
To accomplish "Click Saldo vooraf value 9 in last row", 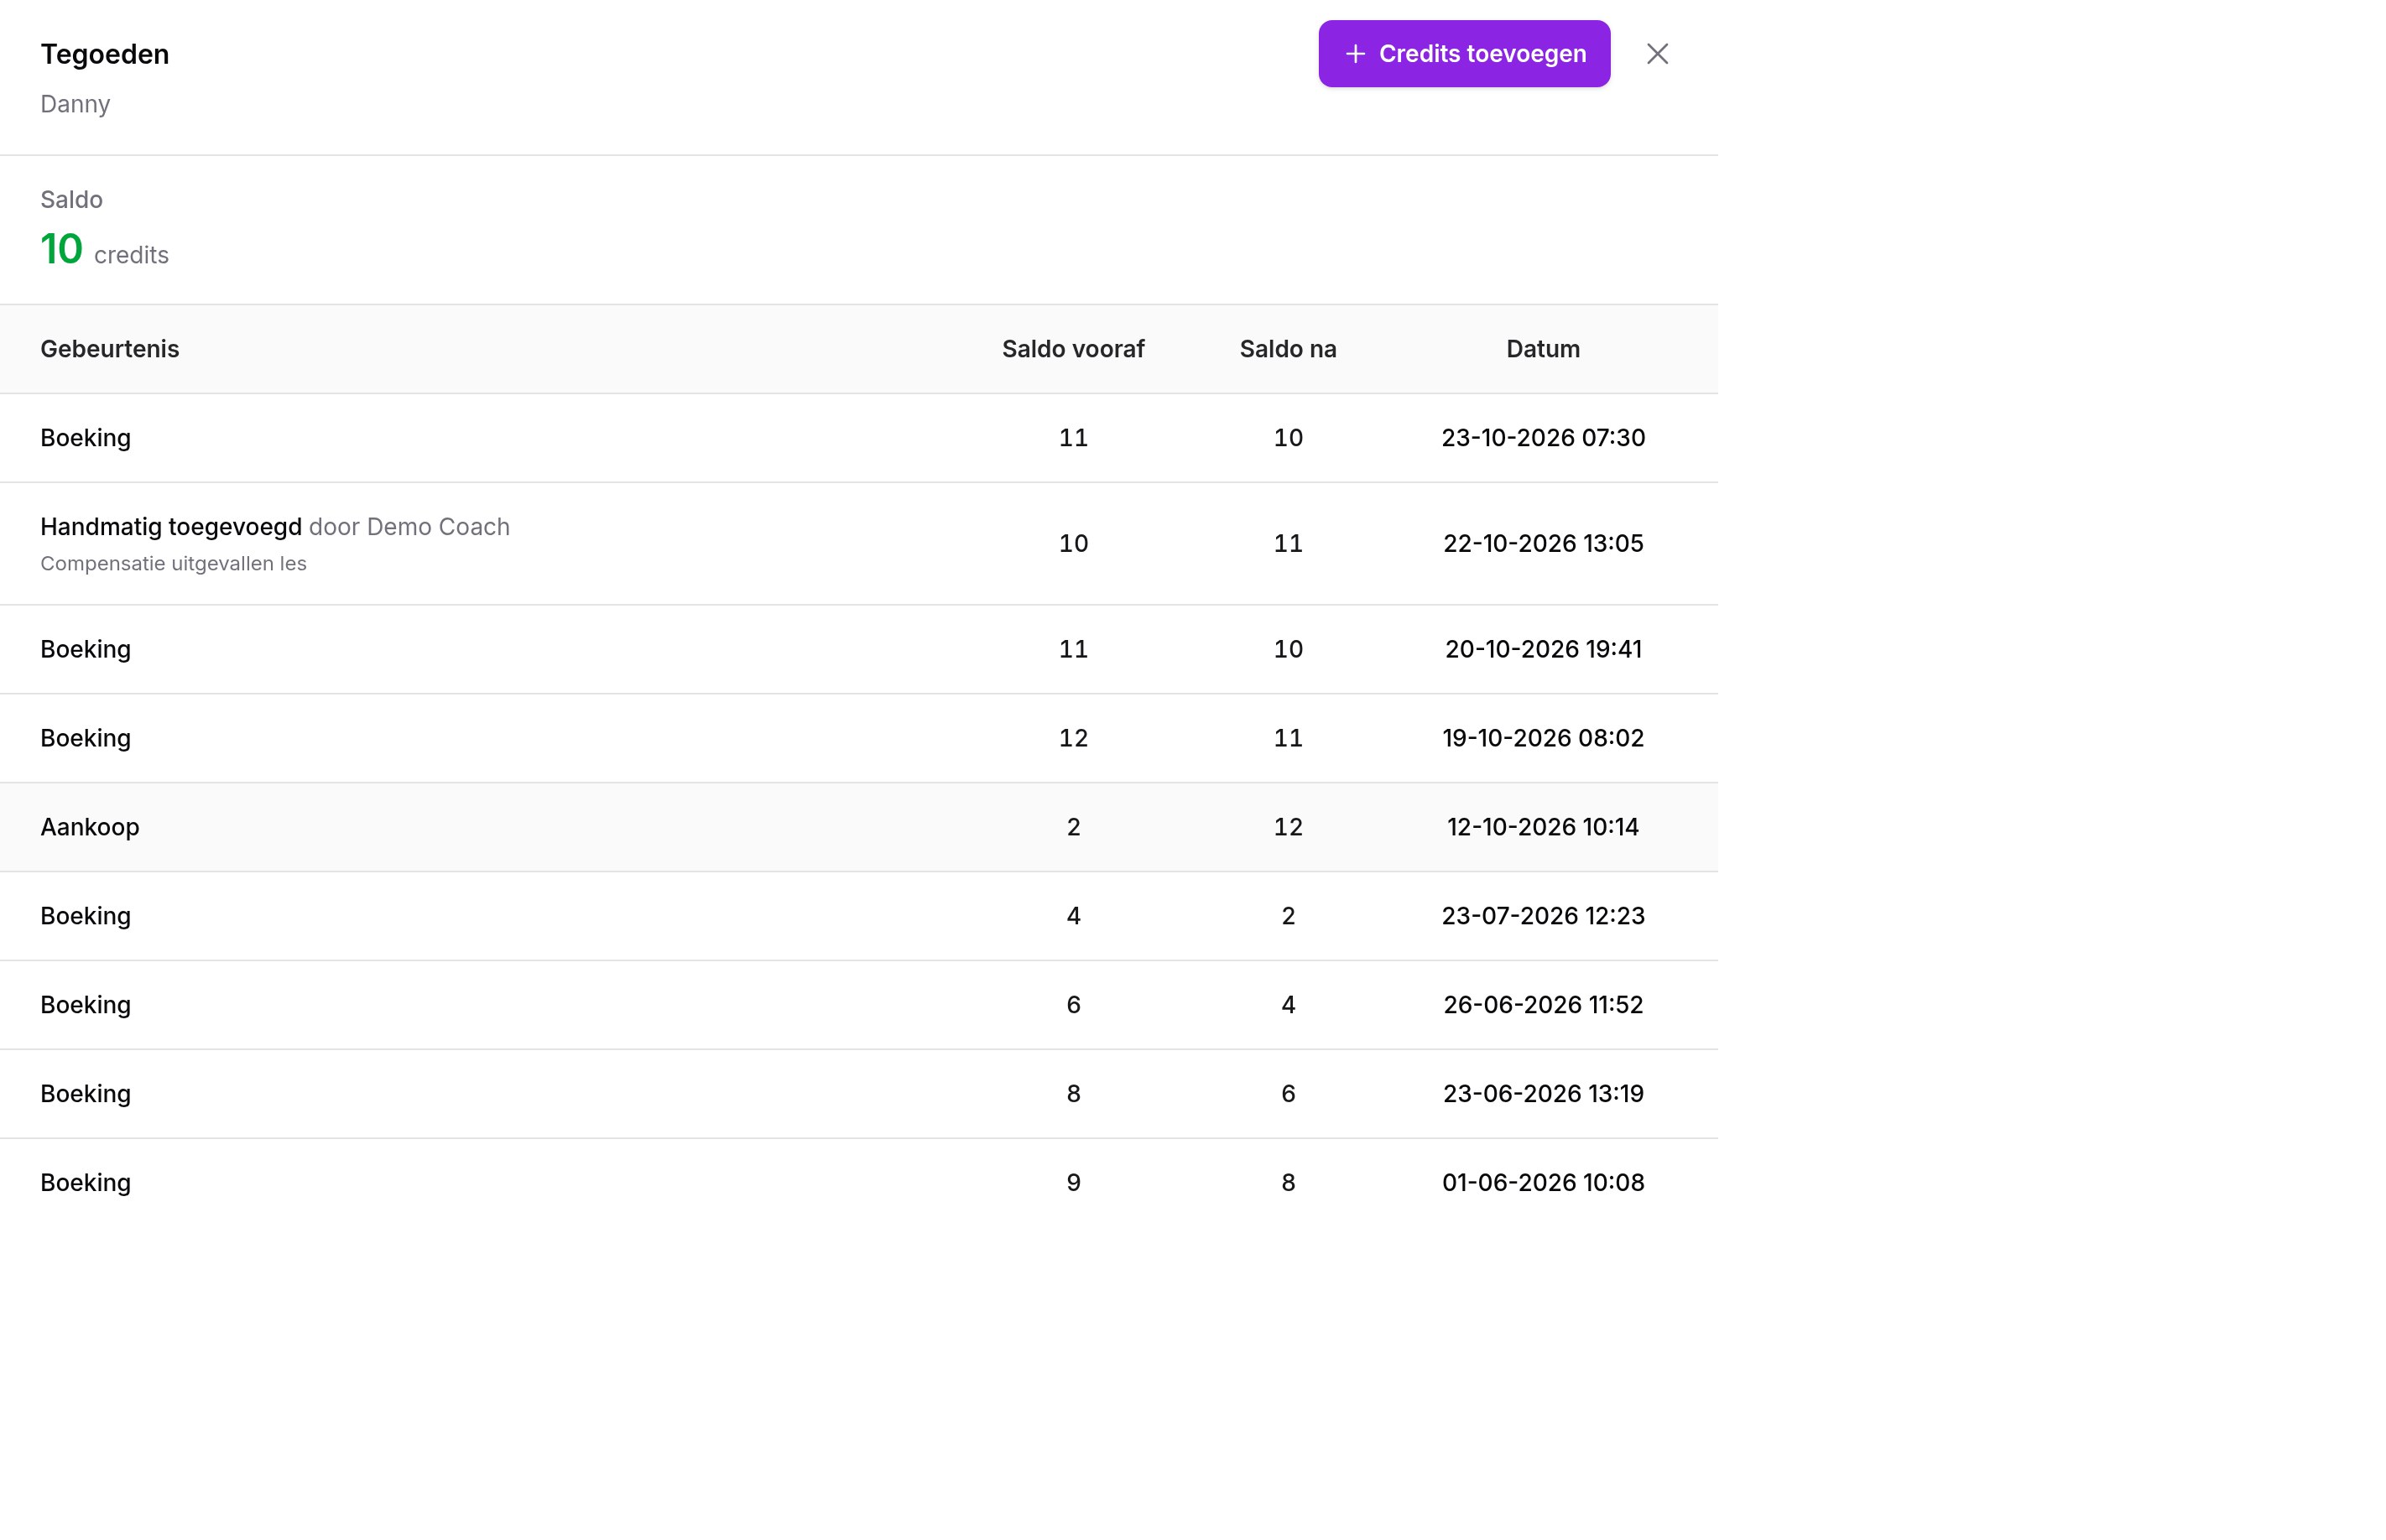I will point(1073,1183).
